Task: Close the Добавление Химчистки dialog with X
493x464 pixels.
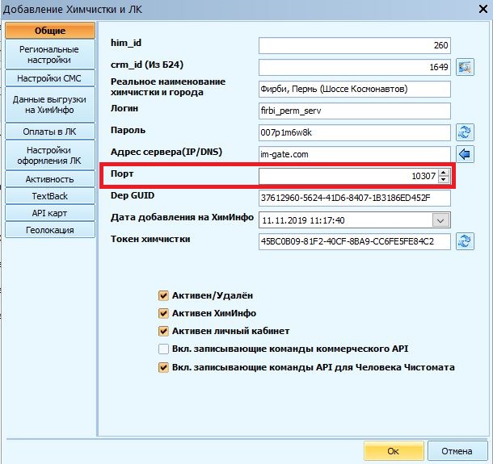Action: tap(483, 9)
